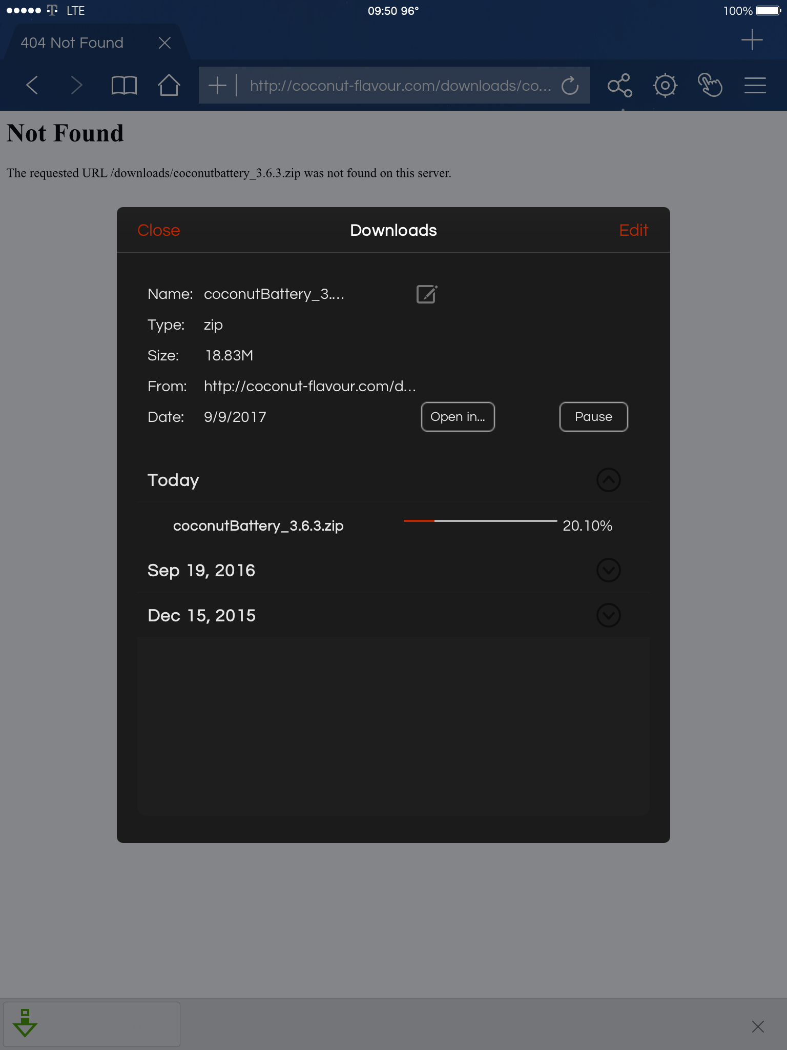Close the Downloads dialog
Image resolution: width=787 pixels, height=1050 pixels.
159,230
